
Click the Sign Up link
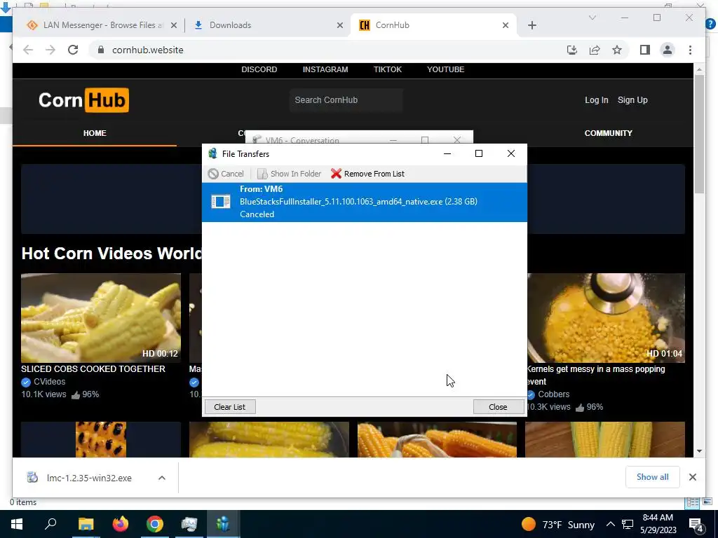632,100
